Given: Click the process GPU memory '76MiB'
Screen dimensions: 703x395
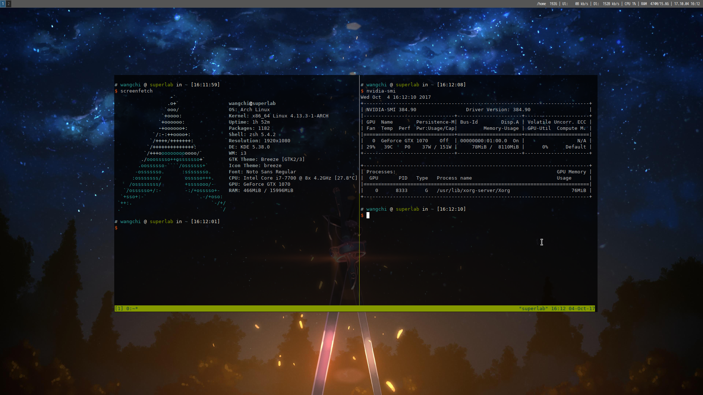Looking at the screenshot, I should 579,191.
